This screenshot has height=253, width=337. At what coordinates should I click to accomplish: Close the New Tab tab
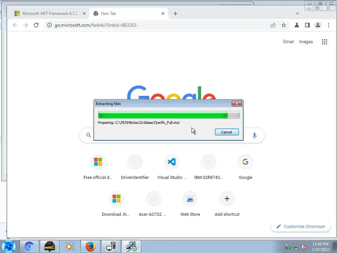click(163, 14)
